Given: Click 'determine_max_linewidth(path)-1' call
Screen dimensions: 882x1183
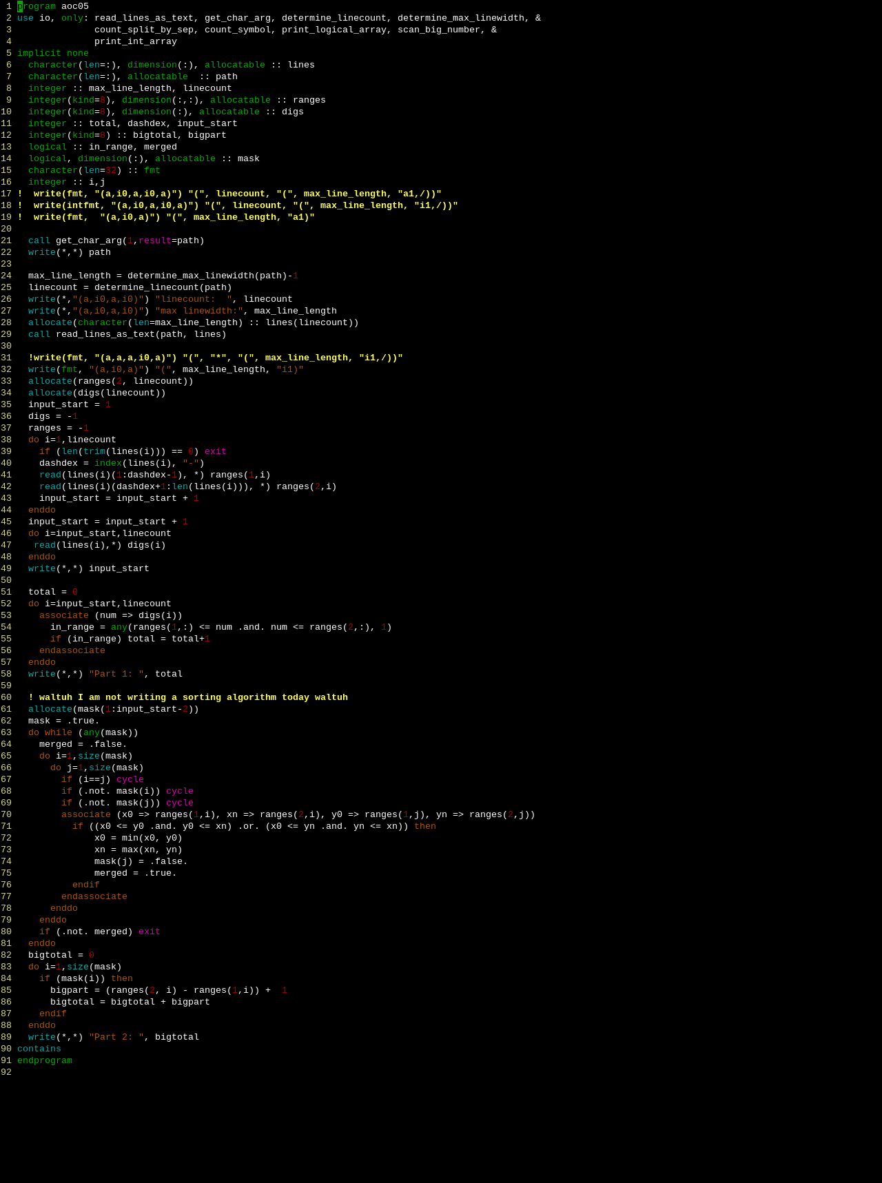Looking at the screenshot, I should (x=213, y=276).
